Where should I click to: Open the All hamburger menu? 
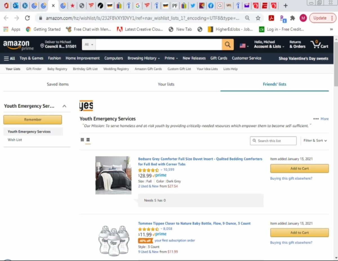pos(9,58)
